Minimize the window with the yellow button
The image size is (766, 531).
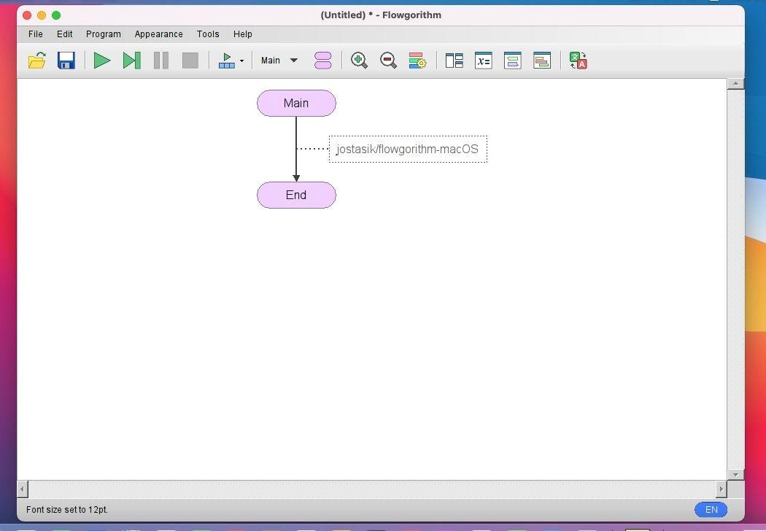tap(42, 15)
